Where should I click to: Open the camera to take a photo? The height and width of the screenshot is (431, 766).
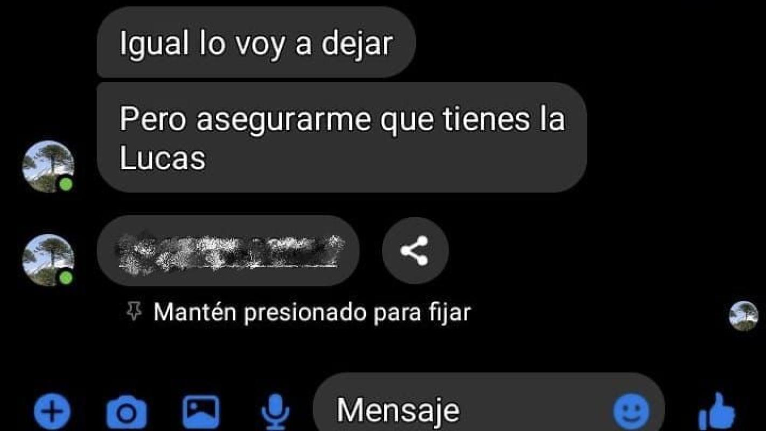tap(127, 412)
